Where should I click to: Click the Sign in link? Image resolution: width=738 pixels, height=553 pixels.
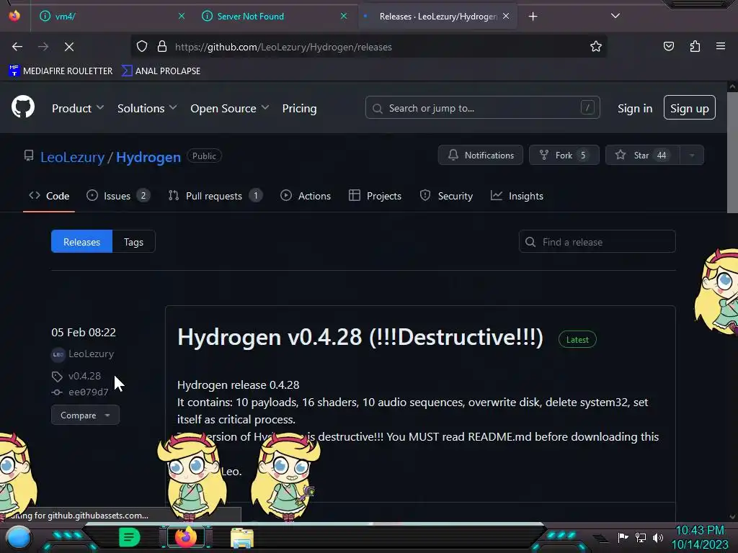635,108
